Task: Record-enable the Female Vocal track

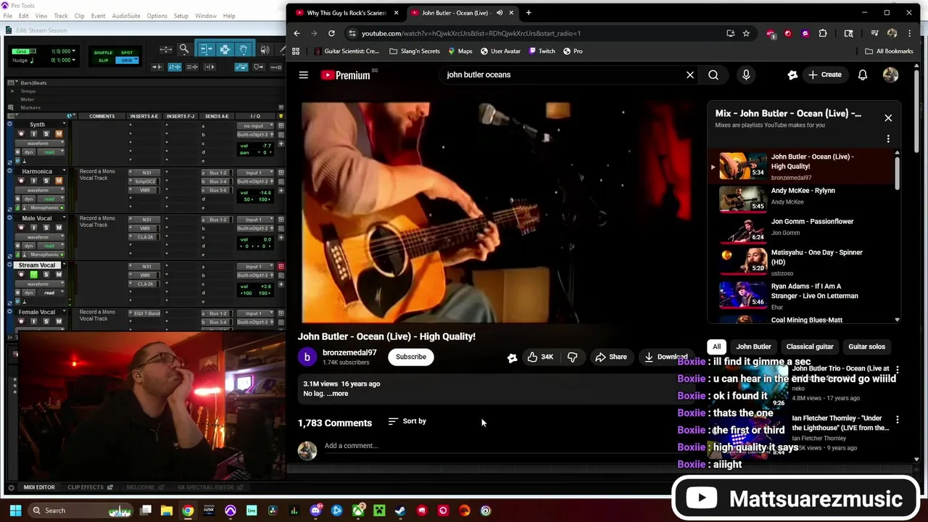Action: click(21, 322)
